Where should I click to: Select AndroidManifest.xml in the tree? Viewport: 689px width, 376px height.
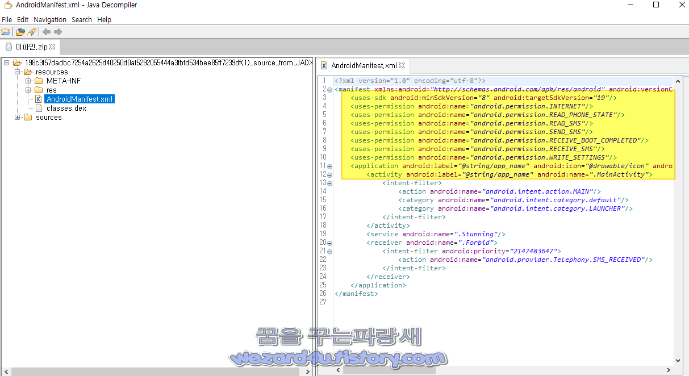tap(80, 99)
